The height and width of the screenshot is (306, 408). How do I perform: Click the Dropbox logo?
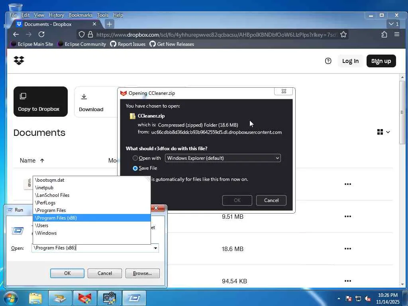click(x=19, y=61)
